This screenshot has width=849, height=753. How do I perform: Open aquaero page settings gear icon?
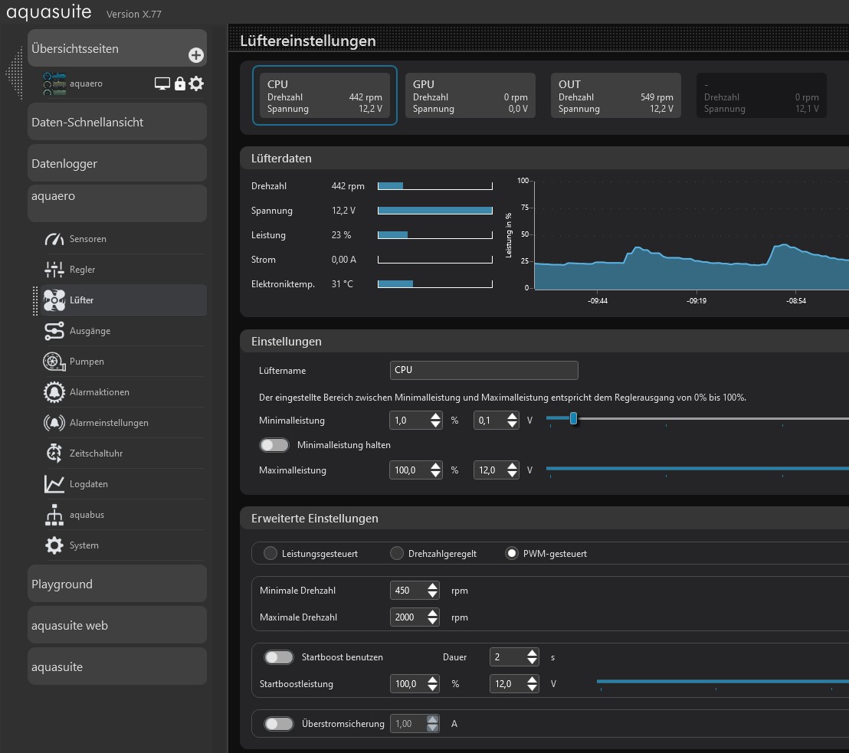tap(197, 83)
